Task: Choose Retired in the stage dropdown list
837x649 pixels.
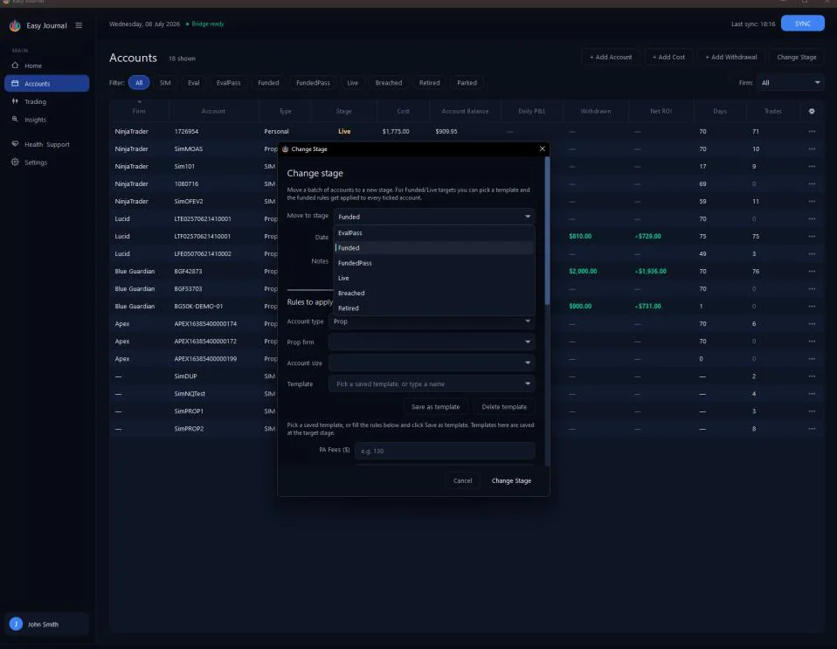Action: coord(434,308)
